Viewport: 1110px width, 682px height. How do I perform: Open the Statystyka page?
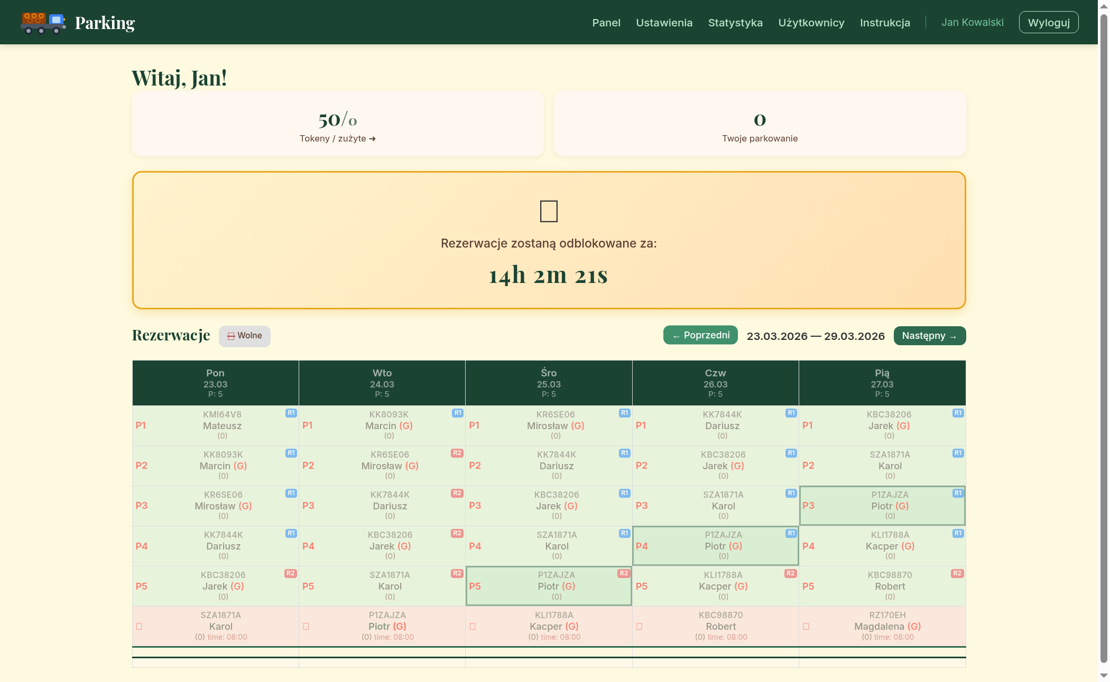735,23
